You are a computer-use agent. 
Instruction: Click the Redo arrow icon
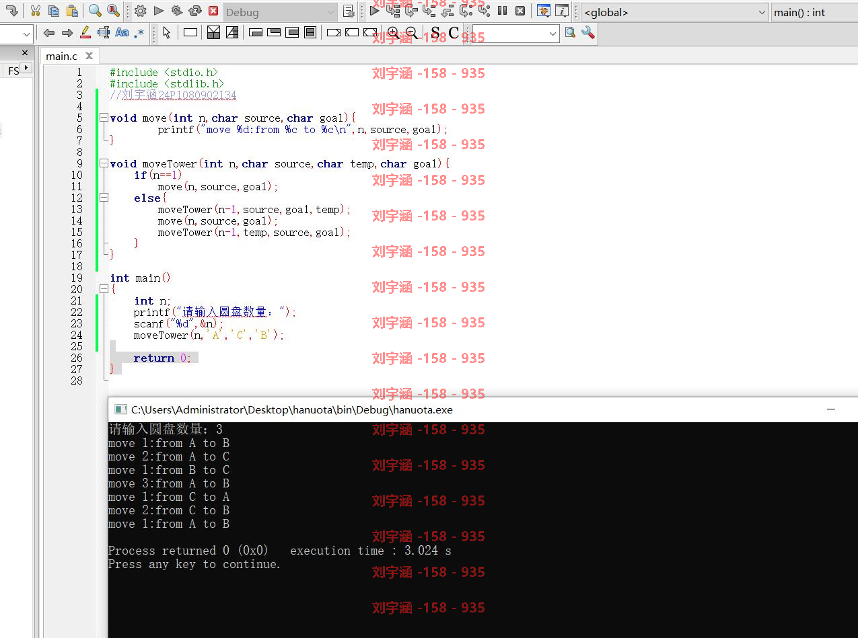coord(11,11)
